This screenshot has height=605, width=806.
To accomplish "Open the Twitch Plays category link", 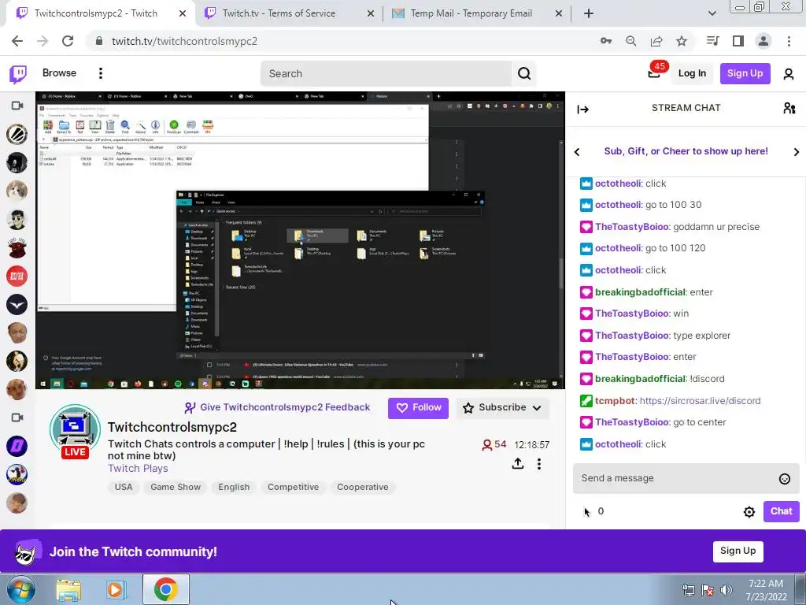I will 138,468.
